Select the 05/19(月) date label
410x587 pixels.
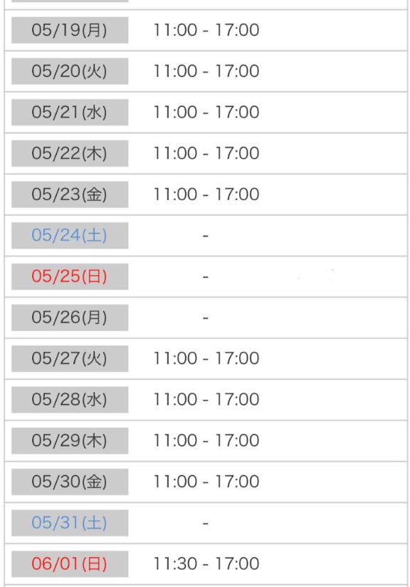70,30
